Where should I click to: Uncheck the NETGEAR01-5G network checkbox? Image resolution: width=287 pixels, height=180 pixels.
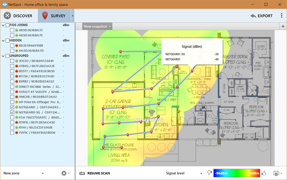(x=12, y=112)
